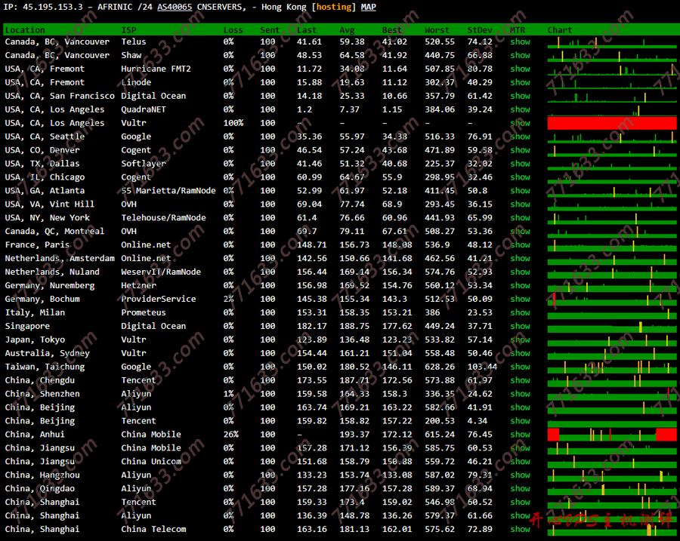Show MTR for Vancouver Telus row

point(520,42)
